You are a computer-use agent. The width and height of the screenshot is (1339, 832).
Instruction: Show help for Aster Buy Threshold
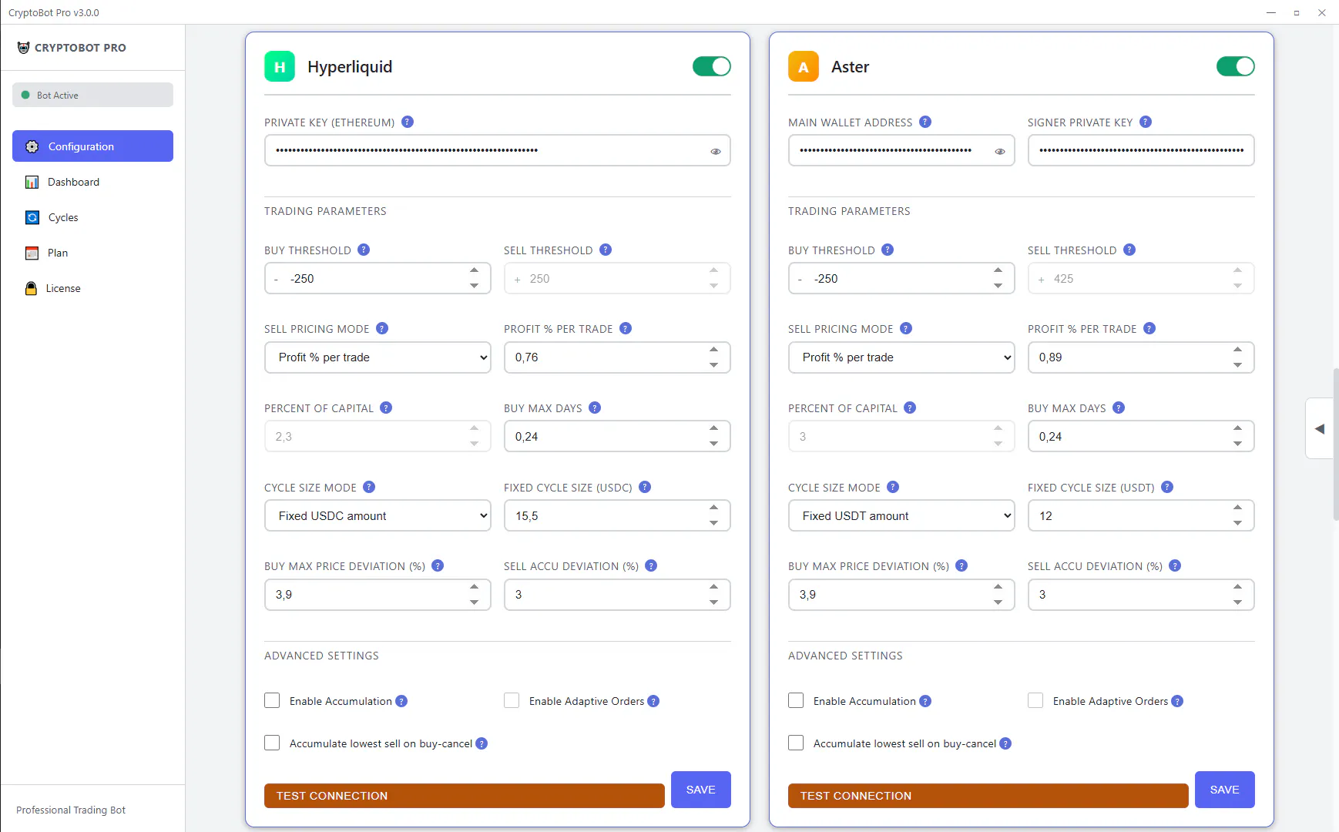888,250
